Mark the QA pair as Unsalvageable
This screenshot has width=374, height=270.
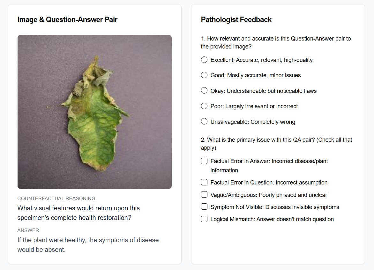204,122
